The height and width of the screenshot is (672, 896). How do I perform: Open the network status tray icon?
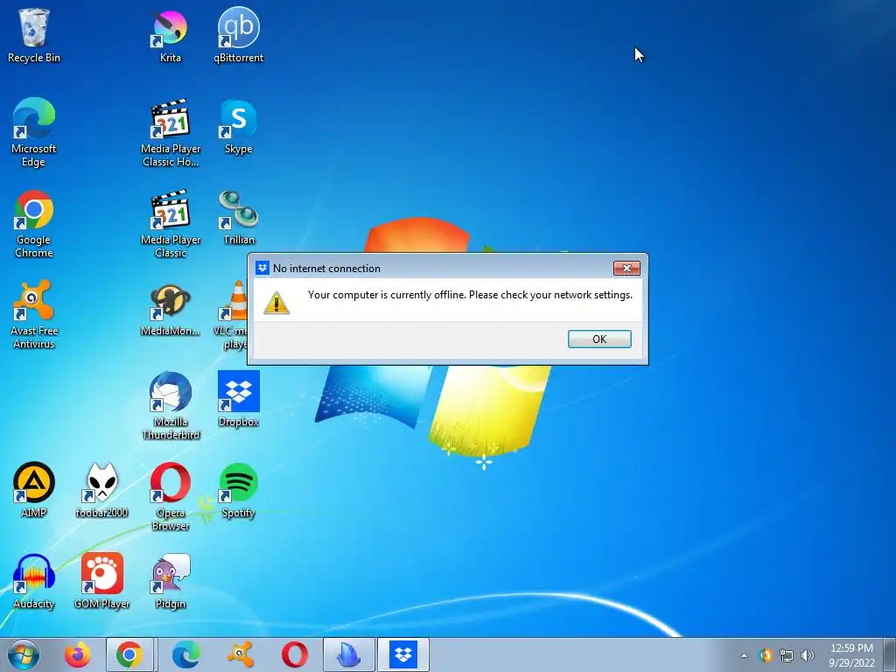tap(787, 655)
